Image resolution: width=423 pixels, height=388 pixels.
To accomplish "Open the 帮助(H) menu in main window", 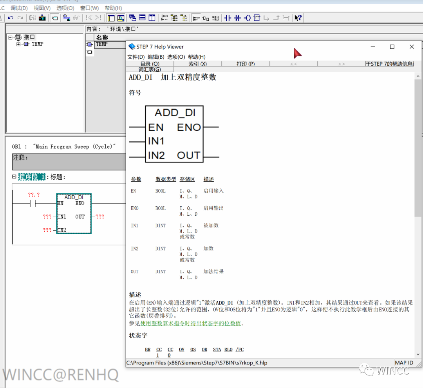I will pyautogui.click(x=113, y=8).
